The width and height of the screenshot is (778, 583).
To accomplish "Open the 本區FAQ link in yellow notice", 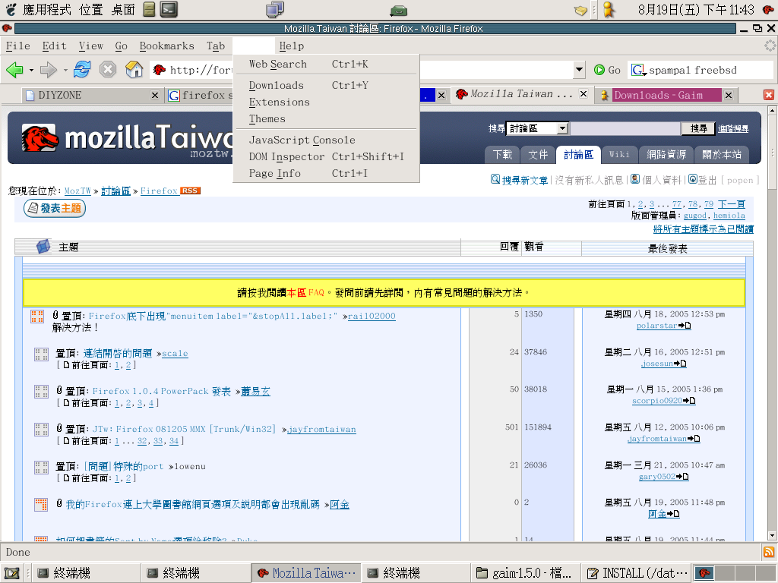I will click(305, 293).
